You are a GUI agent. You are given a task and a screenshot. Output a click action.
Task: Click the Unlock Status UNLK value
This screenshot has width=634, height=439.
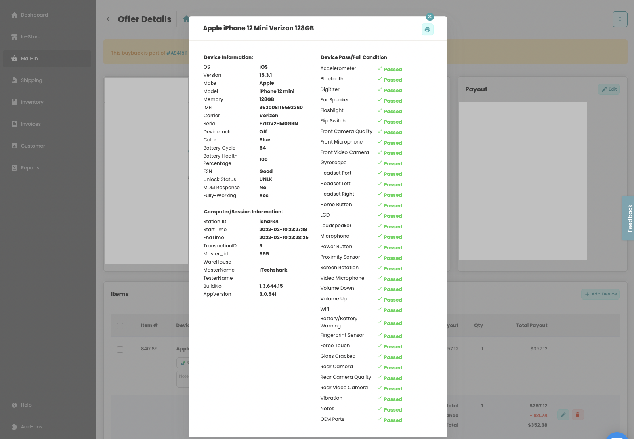tap(266, 179)
